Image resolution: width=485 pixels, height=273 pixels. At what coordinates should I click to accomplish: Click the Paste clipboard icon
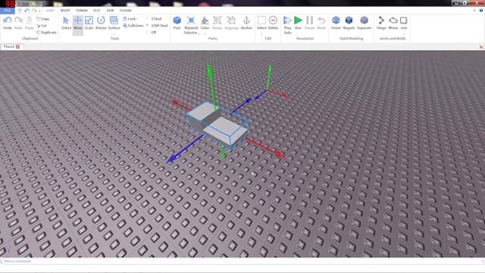pyautogui.click(x=30, y=24)
